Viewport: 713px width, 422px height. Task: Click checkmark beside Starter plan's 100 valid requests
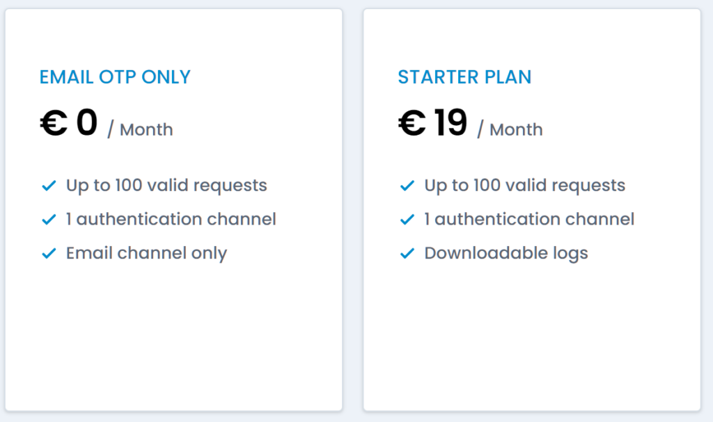click(407, 186)
